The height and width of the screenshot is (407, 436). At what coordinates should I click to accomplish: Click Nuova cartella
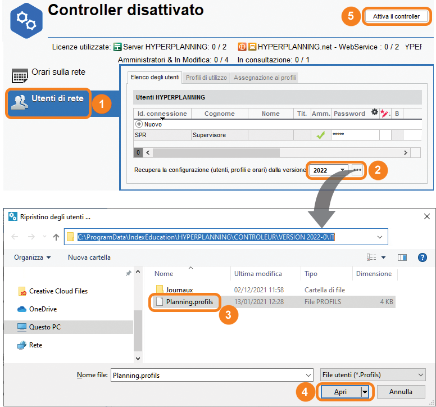coord(89,257)
